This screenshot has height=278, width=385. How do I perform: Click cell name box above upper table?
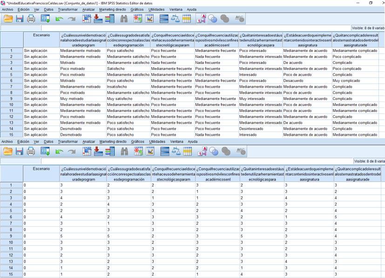coord(20,28)
